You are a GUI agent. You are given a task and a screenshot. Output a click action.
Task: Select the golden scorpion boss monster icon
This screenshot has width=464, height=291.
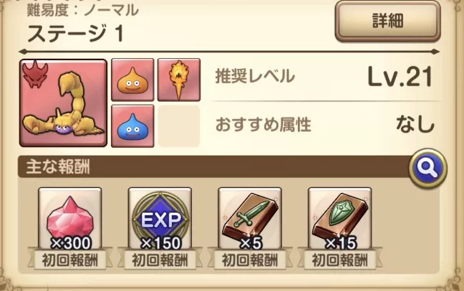(x=63, y=102)
